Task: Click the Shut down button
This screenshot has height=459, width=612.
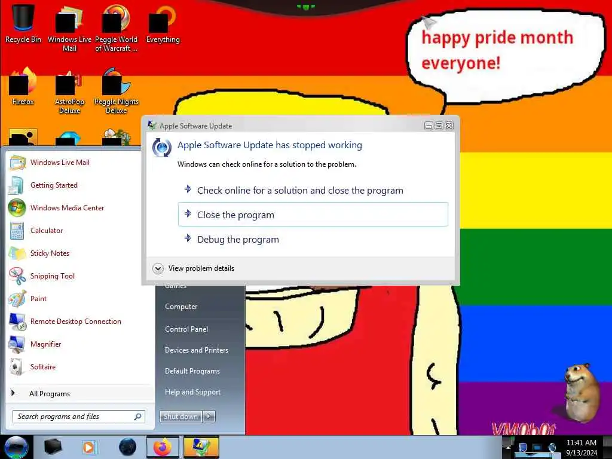Action: point(180,417)
